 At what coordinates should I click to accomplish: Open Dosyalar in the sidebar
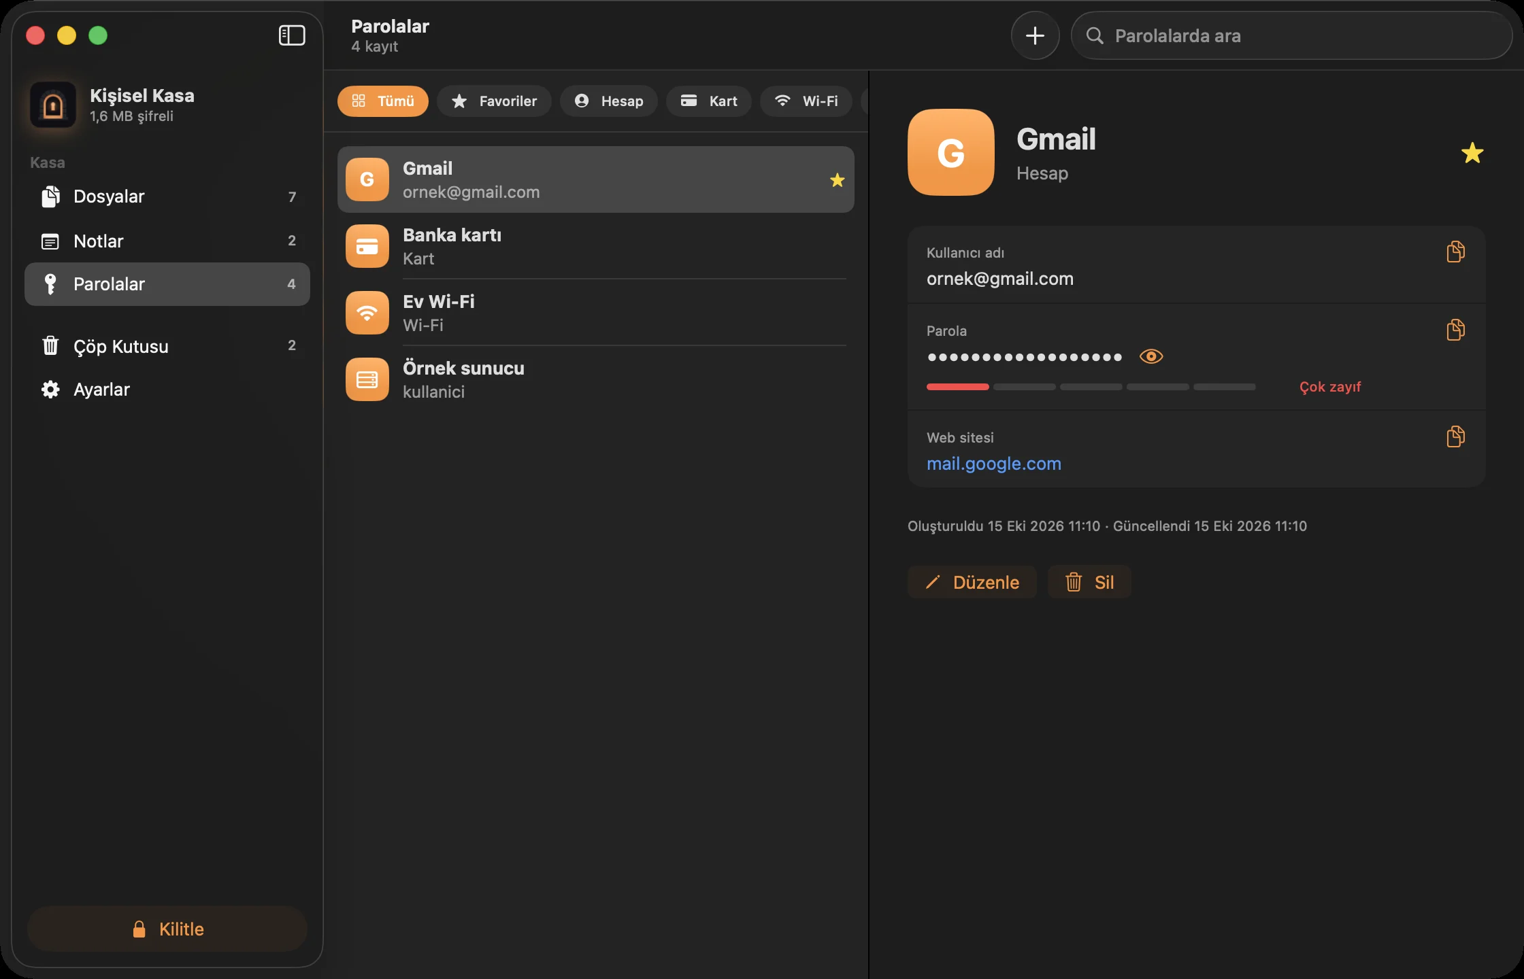(167, 196)
